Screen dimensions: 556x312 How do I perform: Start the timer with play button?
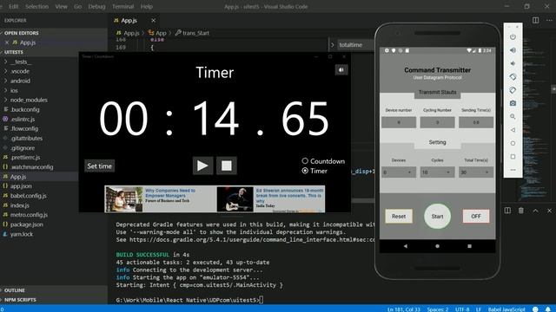[x=202, y=166]
